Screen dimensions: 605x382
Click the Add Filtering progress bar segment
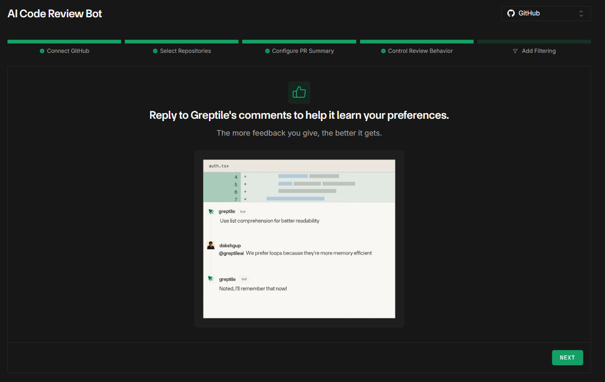pyautogui.click(x=534, y=42)
